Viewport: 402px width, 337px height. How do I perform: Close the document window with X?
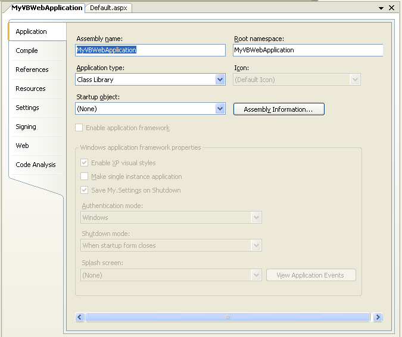click(391, 8)
